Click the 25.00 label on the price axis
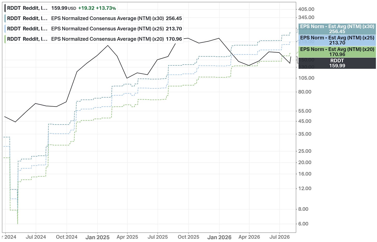Image resolution: width=377 pixels, height=242 pixels. click(x=305, y=151)
